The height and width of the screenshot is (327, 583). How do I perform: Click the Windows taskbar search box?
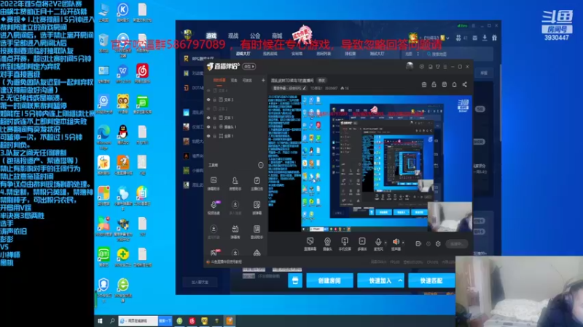coord(138,320)
